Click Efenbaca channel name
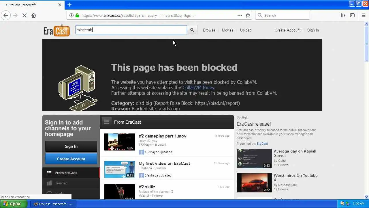The height and width of the screenshot is (208, 369). (x=145, y=168)
